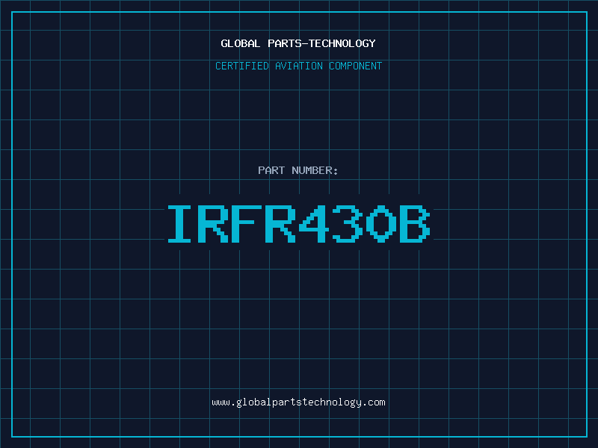Click the word CERTIFIED in the subtitle

pyautogui.click(x=242, y=66)
